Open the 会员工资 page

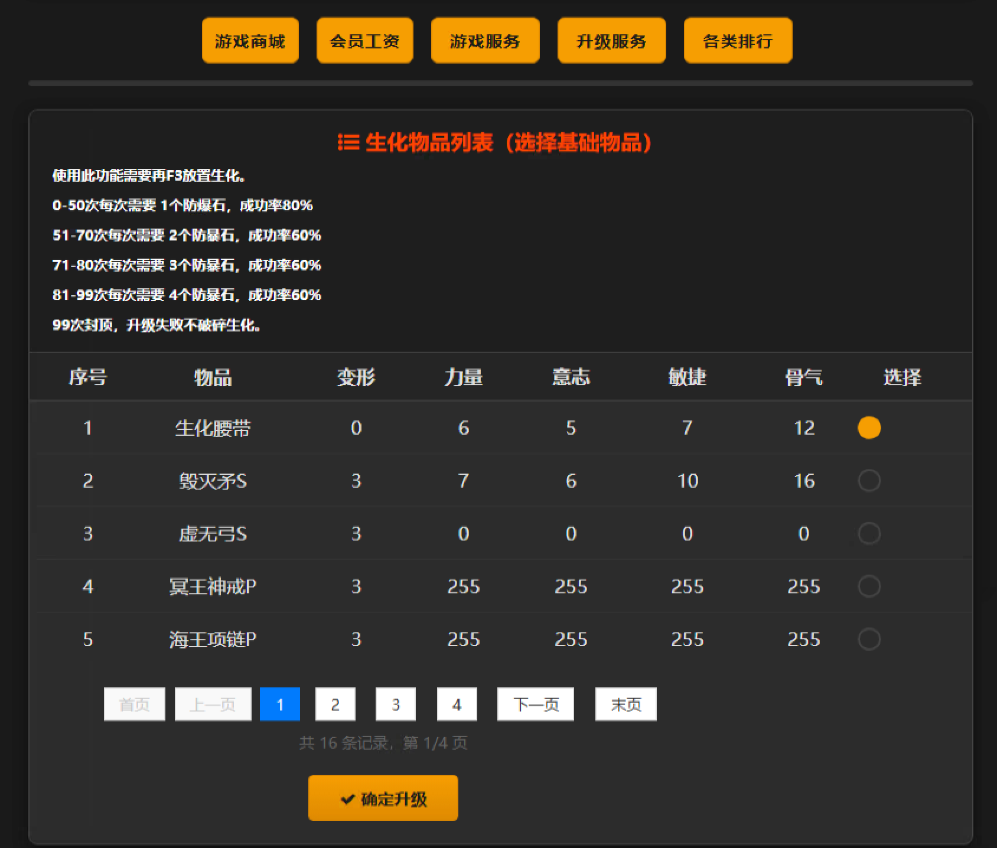[364, 40]
